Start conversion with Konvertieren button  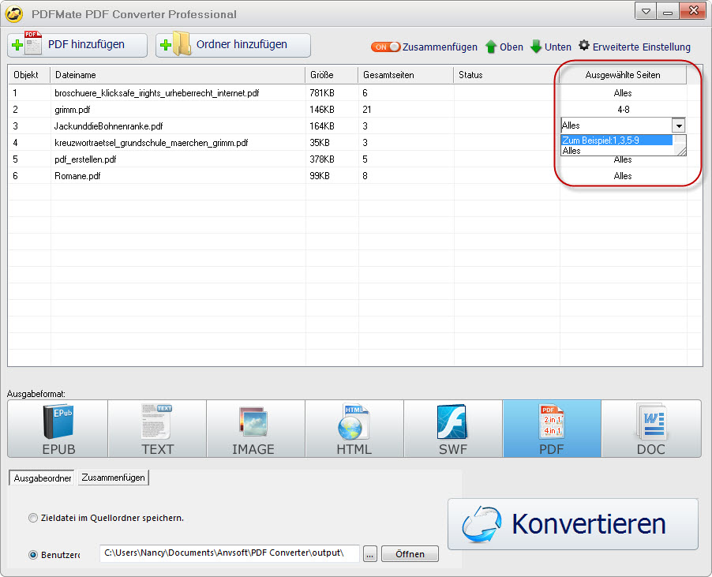(573, 524)
